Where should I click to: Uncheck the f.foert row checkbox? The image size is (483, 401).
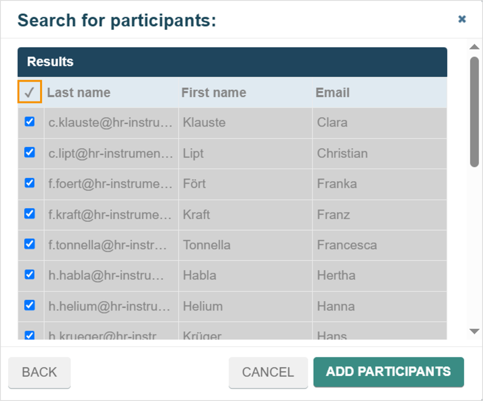[x=30, y=183]
